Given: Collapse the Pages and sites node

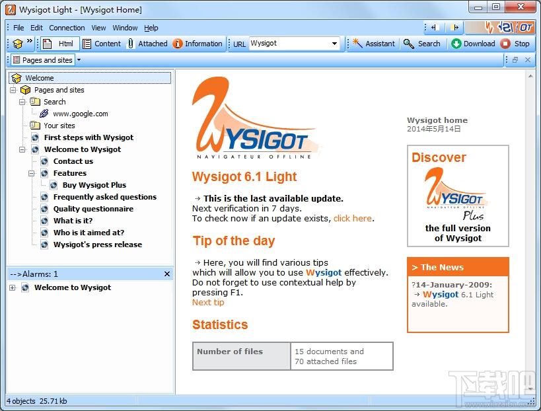Looking at the screenshot, I should point(13,90).
